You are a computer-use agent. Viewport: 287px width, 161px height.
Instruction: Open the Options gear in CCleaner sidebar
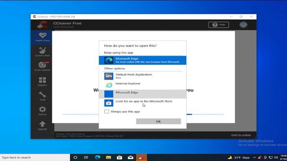[43, 110]
